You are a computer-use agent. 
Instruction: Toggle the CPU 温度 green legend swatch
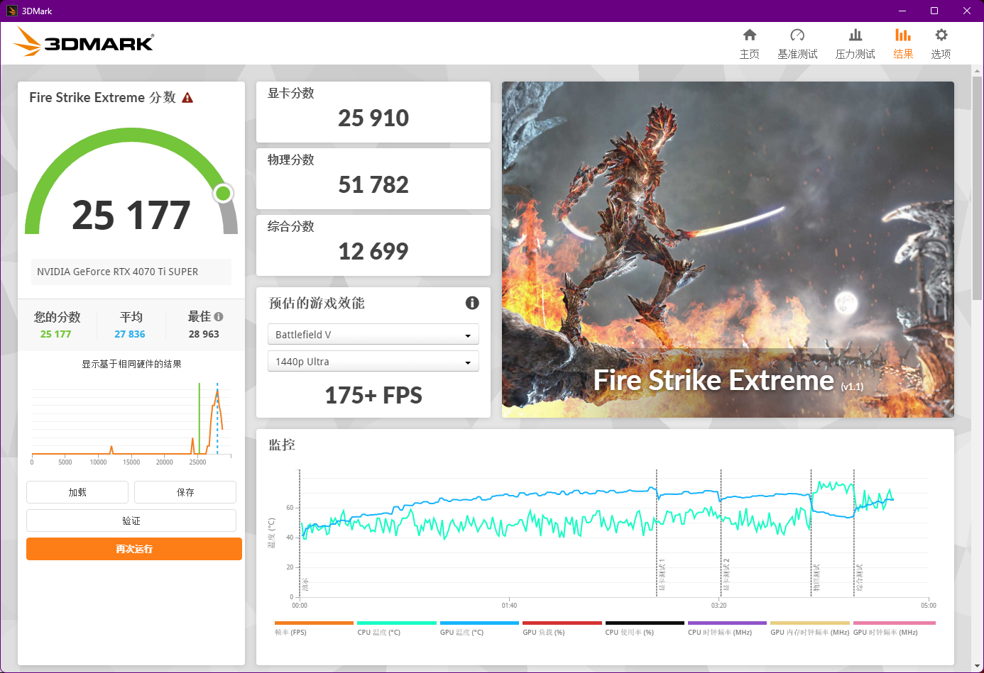(396, 623)
